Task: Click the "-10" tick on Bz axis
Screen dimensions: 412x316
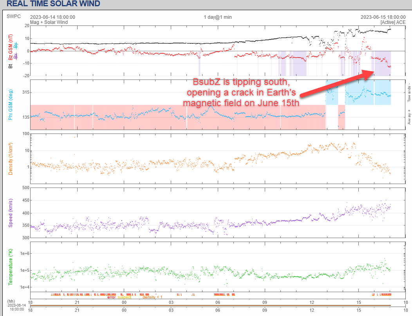Action: (26, 63)
